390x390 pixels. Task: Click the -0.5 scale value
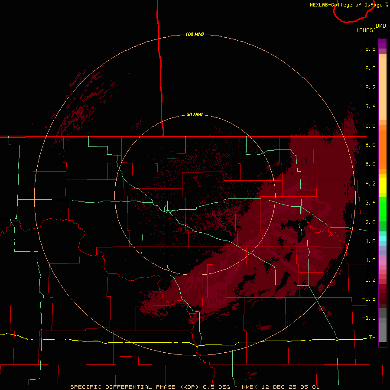pyautogui.click(x=369, y=299)
